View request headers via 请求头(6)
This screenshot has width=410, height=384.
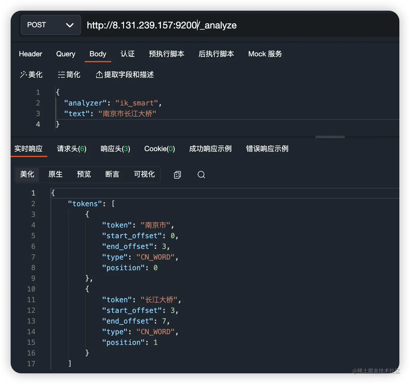coord(71,149)
